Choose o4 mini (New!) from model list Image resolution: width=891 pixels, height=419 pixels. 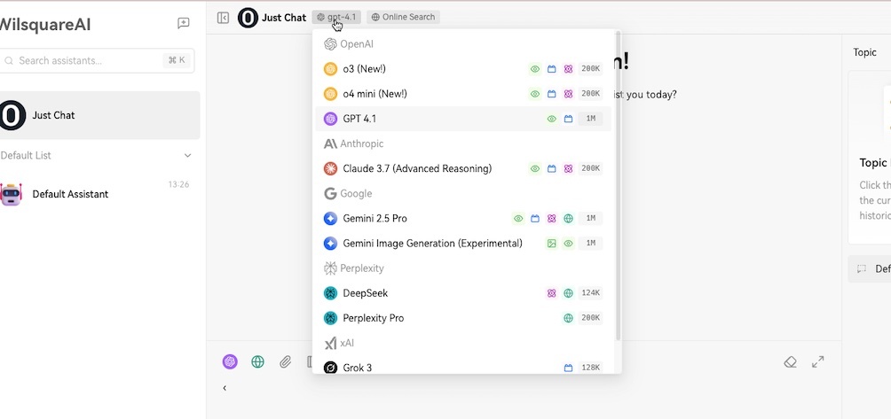(463, 94)
